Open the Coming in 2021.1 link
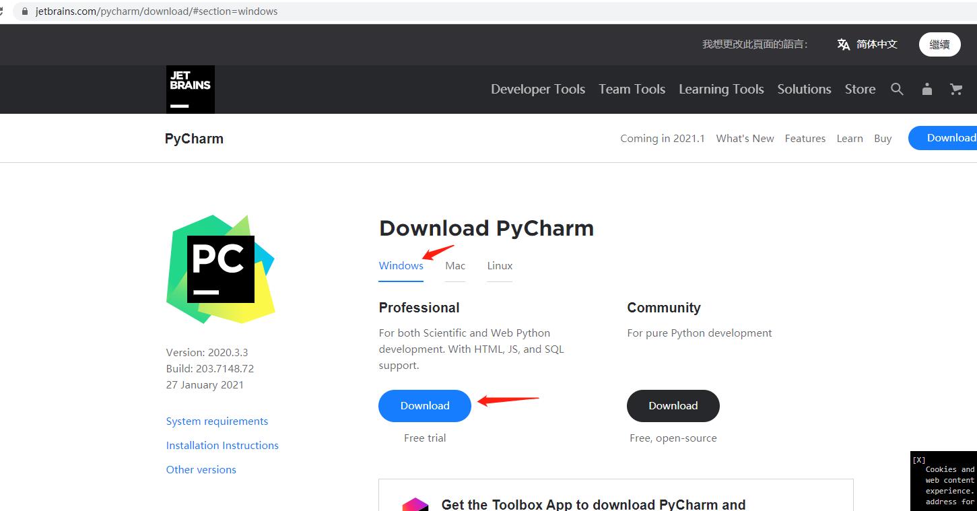Image resolution: width=977 pixels, height=511 pixels. tap(663, 138)
